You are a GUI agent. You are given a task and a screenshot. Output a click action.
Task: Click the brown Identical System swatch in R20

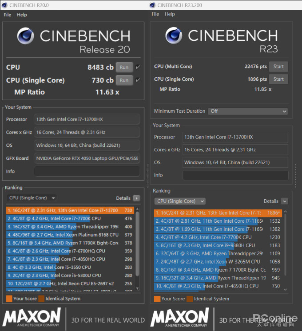pyautogui.click(x=41, y=299)
